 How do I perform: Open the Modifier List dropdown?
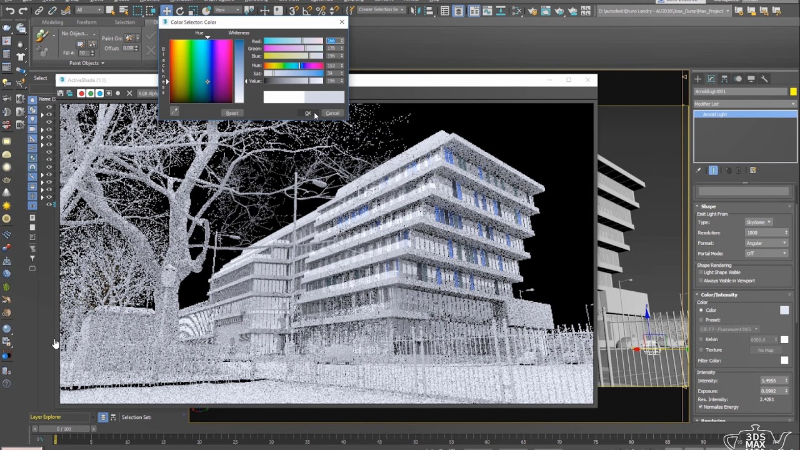click(x=745, y=104)
